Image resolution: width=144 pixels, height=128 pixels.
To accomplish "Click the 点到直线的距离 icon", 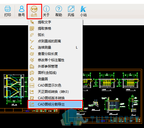I will [32, 41].
